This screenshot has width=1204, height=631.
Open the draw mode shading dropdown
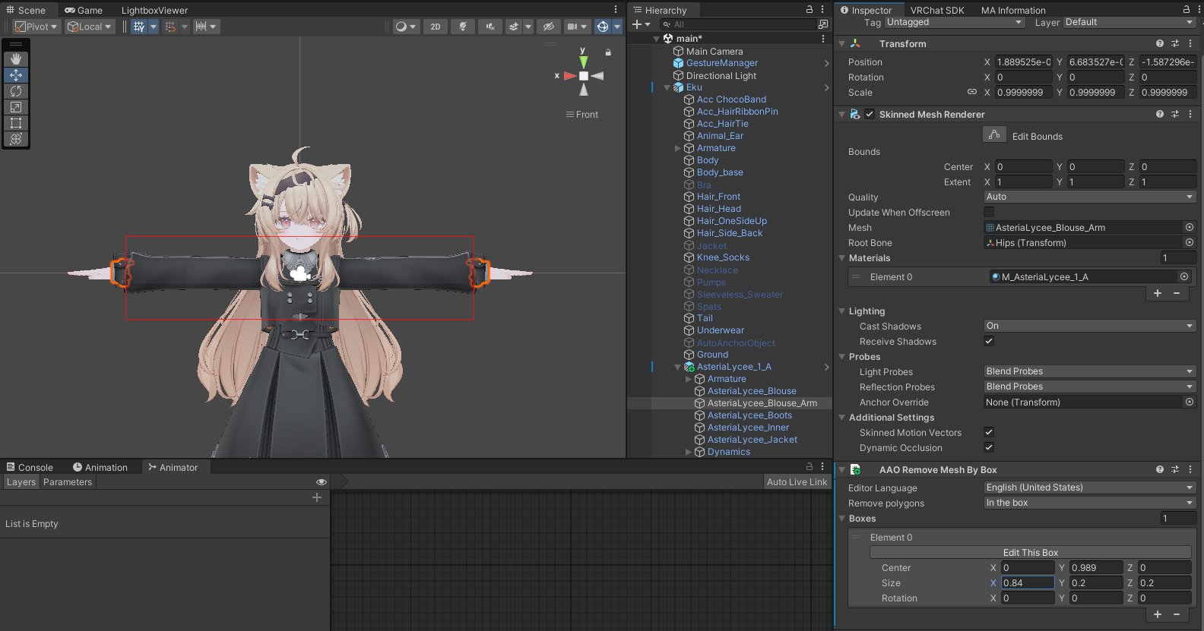point(407,27)
